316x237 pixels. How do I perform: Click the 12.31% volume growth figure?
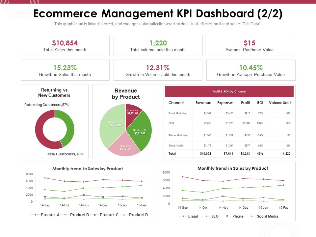coord(158,67)
